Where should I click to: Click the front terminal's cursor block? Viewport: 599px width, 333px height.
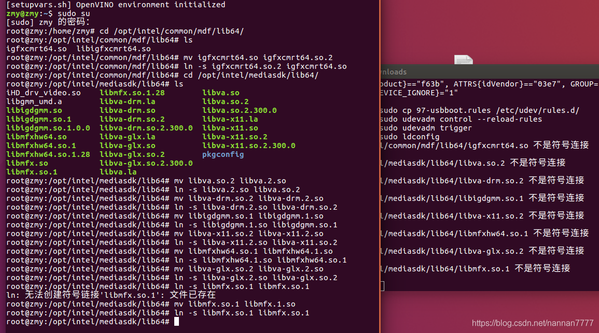176,322
